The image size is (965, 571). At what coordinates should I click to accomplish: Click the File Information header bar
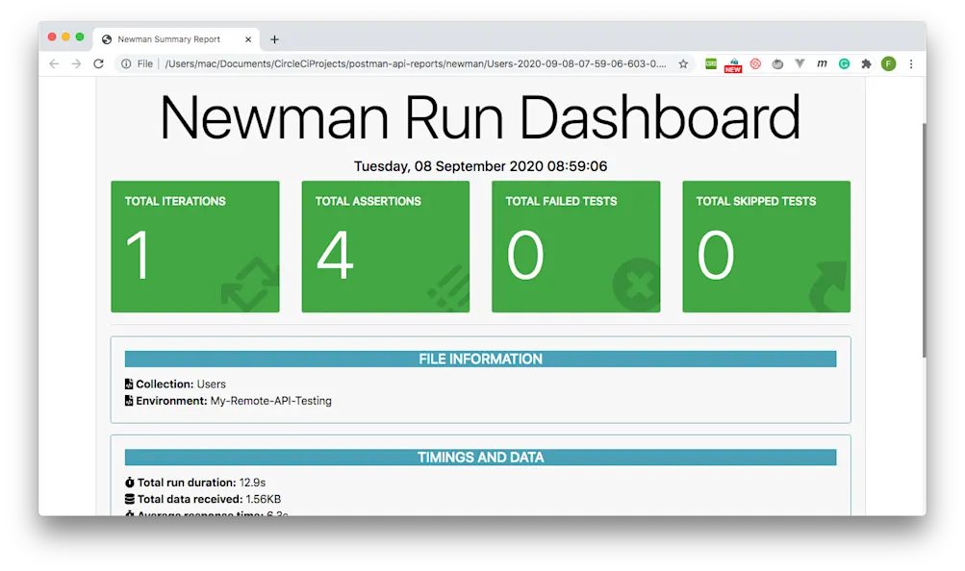click(481, 359)
